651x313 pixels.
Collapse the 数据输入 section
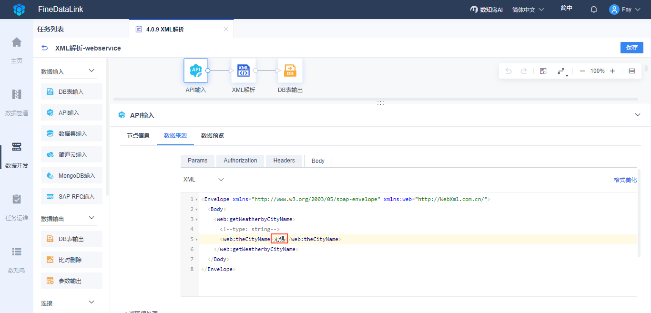point(92,71)
